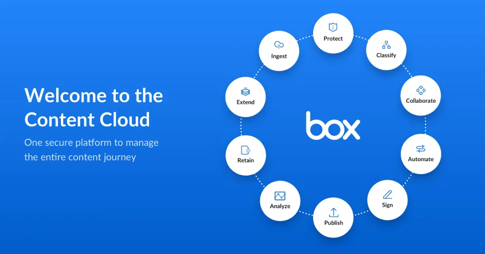Select the Sign pen icon

click(x=387, y=194)
